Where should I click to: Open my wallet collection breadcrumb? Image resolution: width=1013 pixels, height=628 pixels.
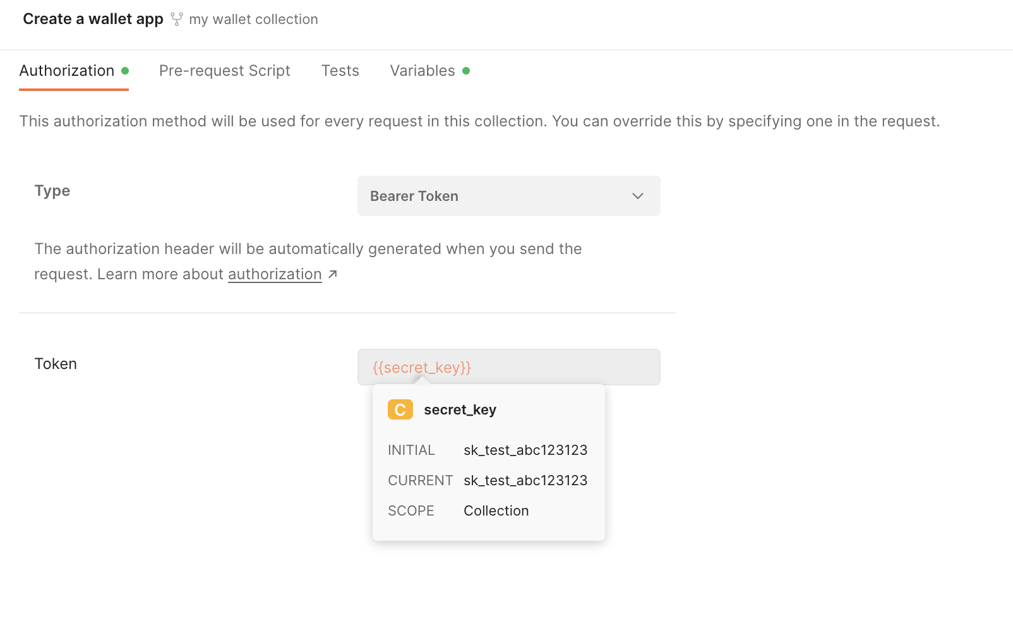(253, 19)
